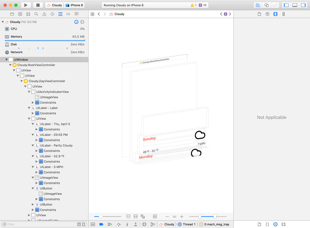Open the Issue navigator warning icon
The image size is (310, 228).
[45, 14]
